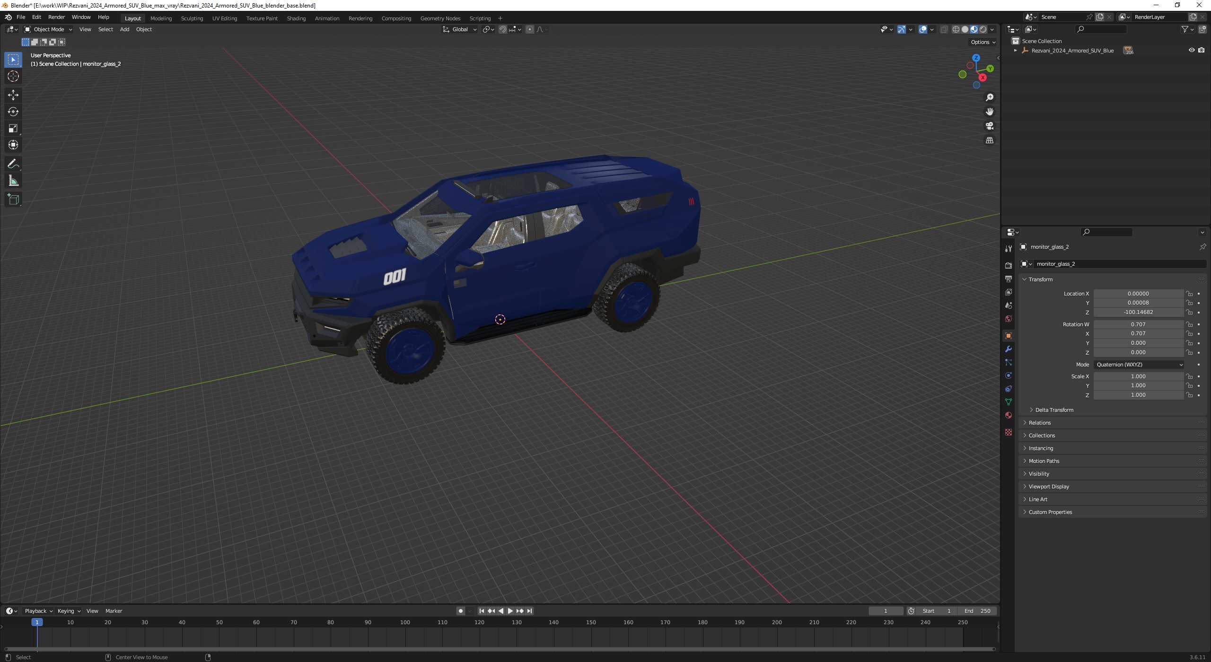Screen dimensions: 1211x662
Task: Expand Rezvani_2024_Armored_SUV_Blue collection tree
Action: pyautogui.click(x=1015, y=50)
